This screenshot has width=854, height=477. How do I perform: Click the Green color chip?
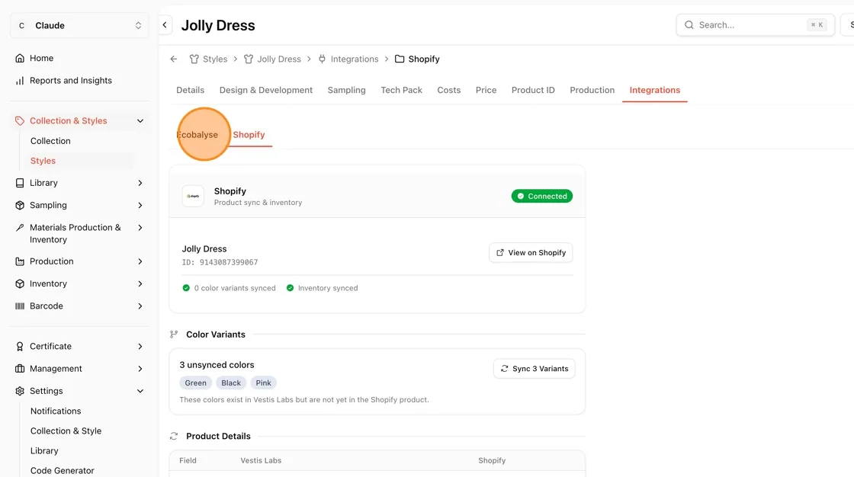(x=195, y=383)
